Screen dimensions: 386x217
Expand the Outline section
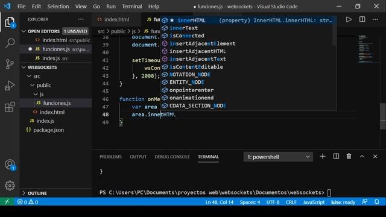[24, 193]
